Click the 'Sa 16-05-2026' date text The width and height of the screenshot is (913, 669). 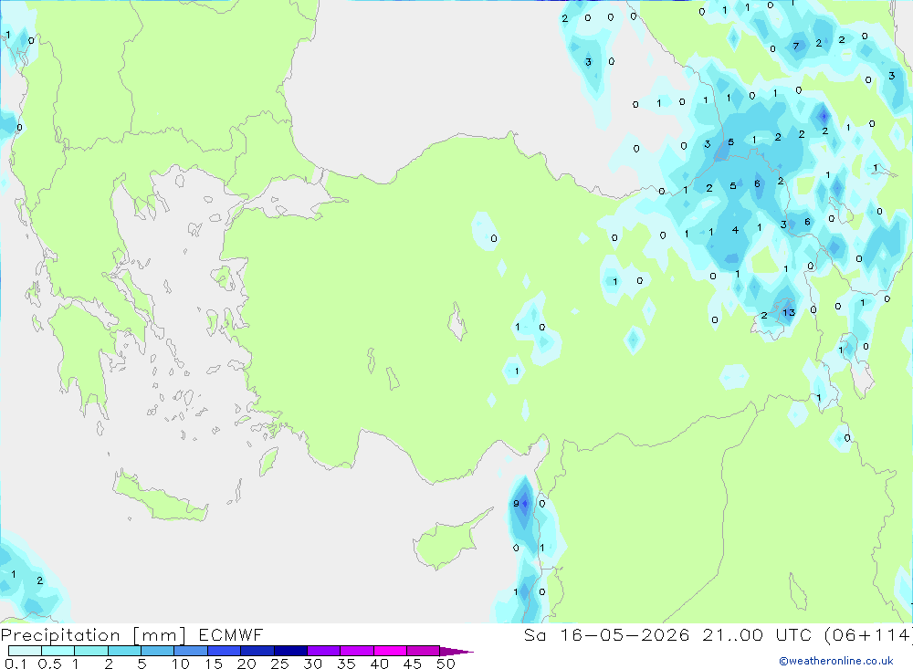[x=606, y=634]
